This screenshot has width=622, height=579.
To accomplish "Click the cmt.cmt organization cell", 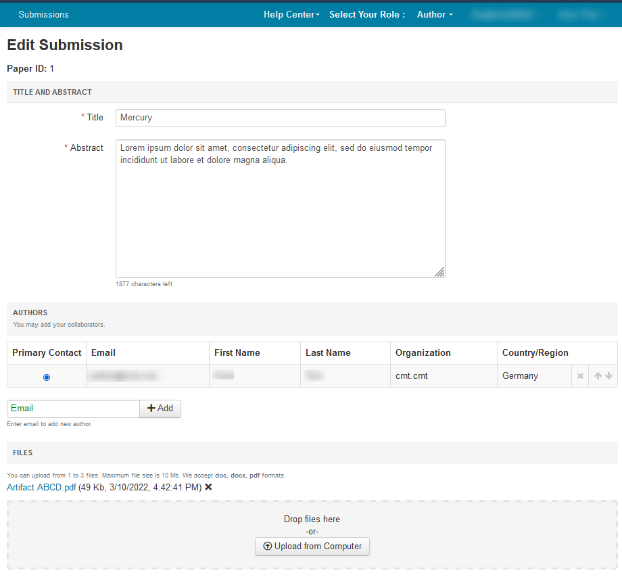I will click(412, 376).
